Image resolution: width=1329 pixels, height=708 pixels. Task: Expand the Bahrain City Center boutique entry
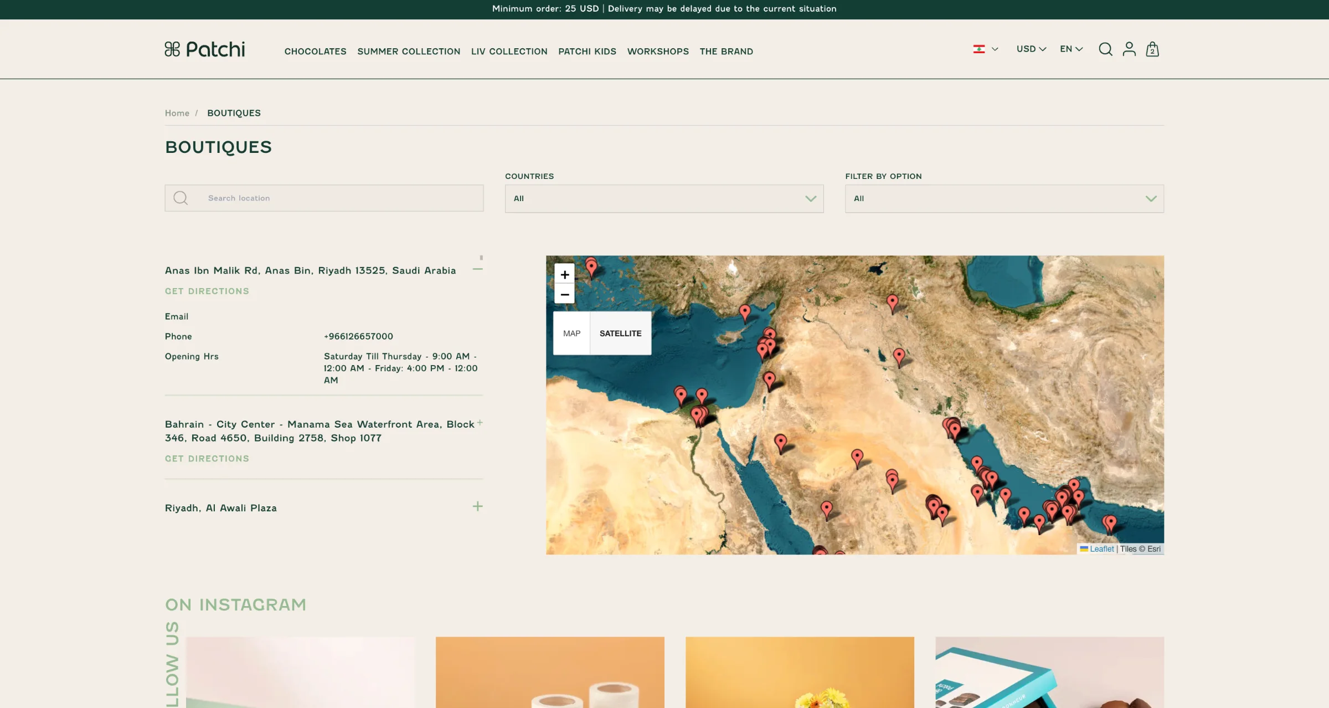(x=480, y=423)
